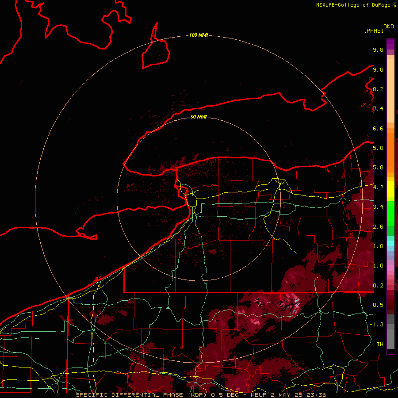Select the 7.4 scale value

pyautogui.click(x=378, y=109)
